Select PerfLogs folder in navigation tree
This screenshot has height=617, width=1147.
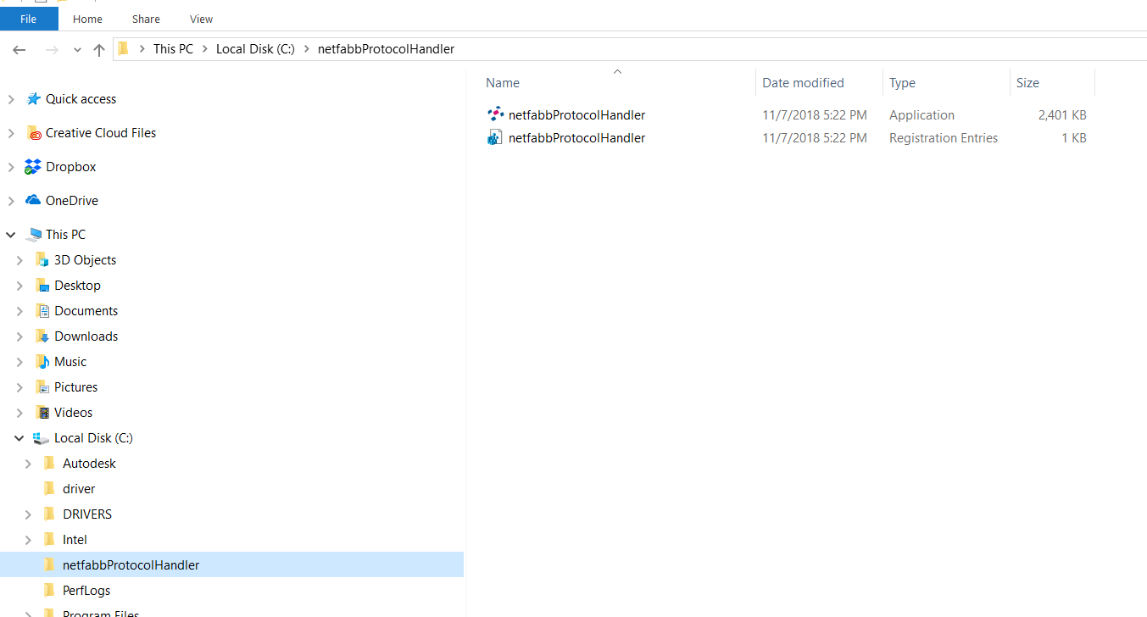pos(86,591)
